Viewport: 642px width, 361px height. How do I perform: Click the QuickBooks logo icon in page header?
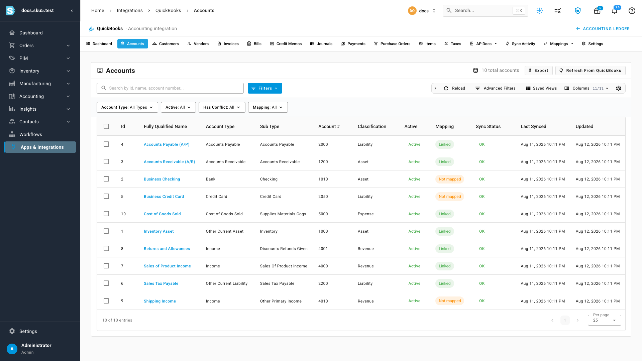tap(91, 29)
